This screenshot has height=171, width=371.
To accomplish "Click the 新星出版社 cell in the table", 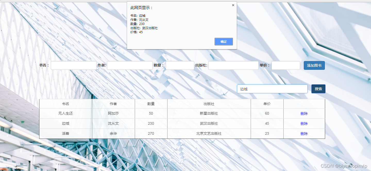I will click(x=209, y=113).
